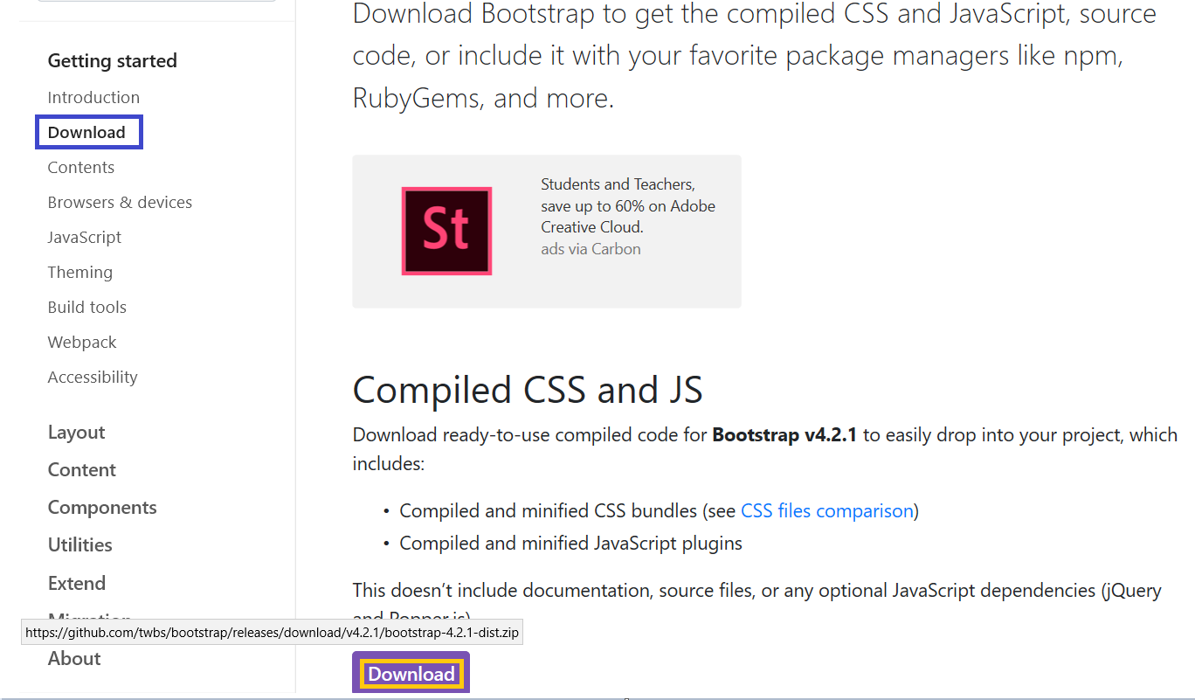Click the purple Download button

pos(411,673)
